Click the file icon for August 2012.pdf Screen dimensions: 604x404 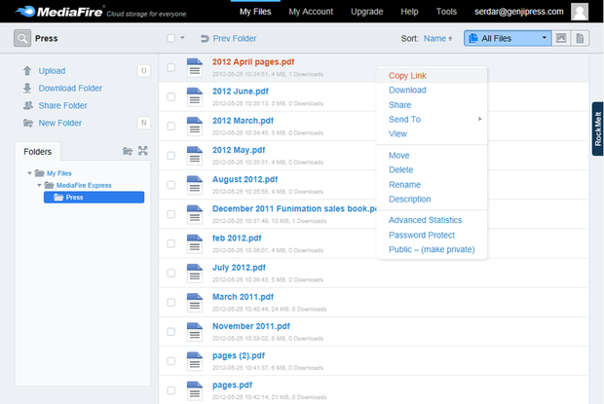pyautogui.click(x=195, y=185)
